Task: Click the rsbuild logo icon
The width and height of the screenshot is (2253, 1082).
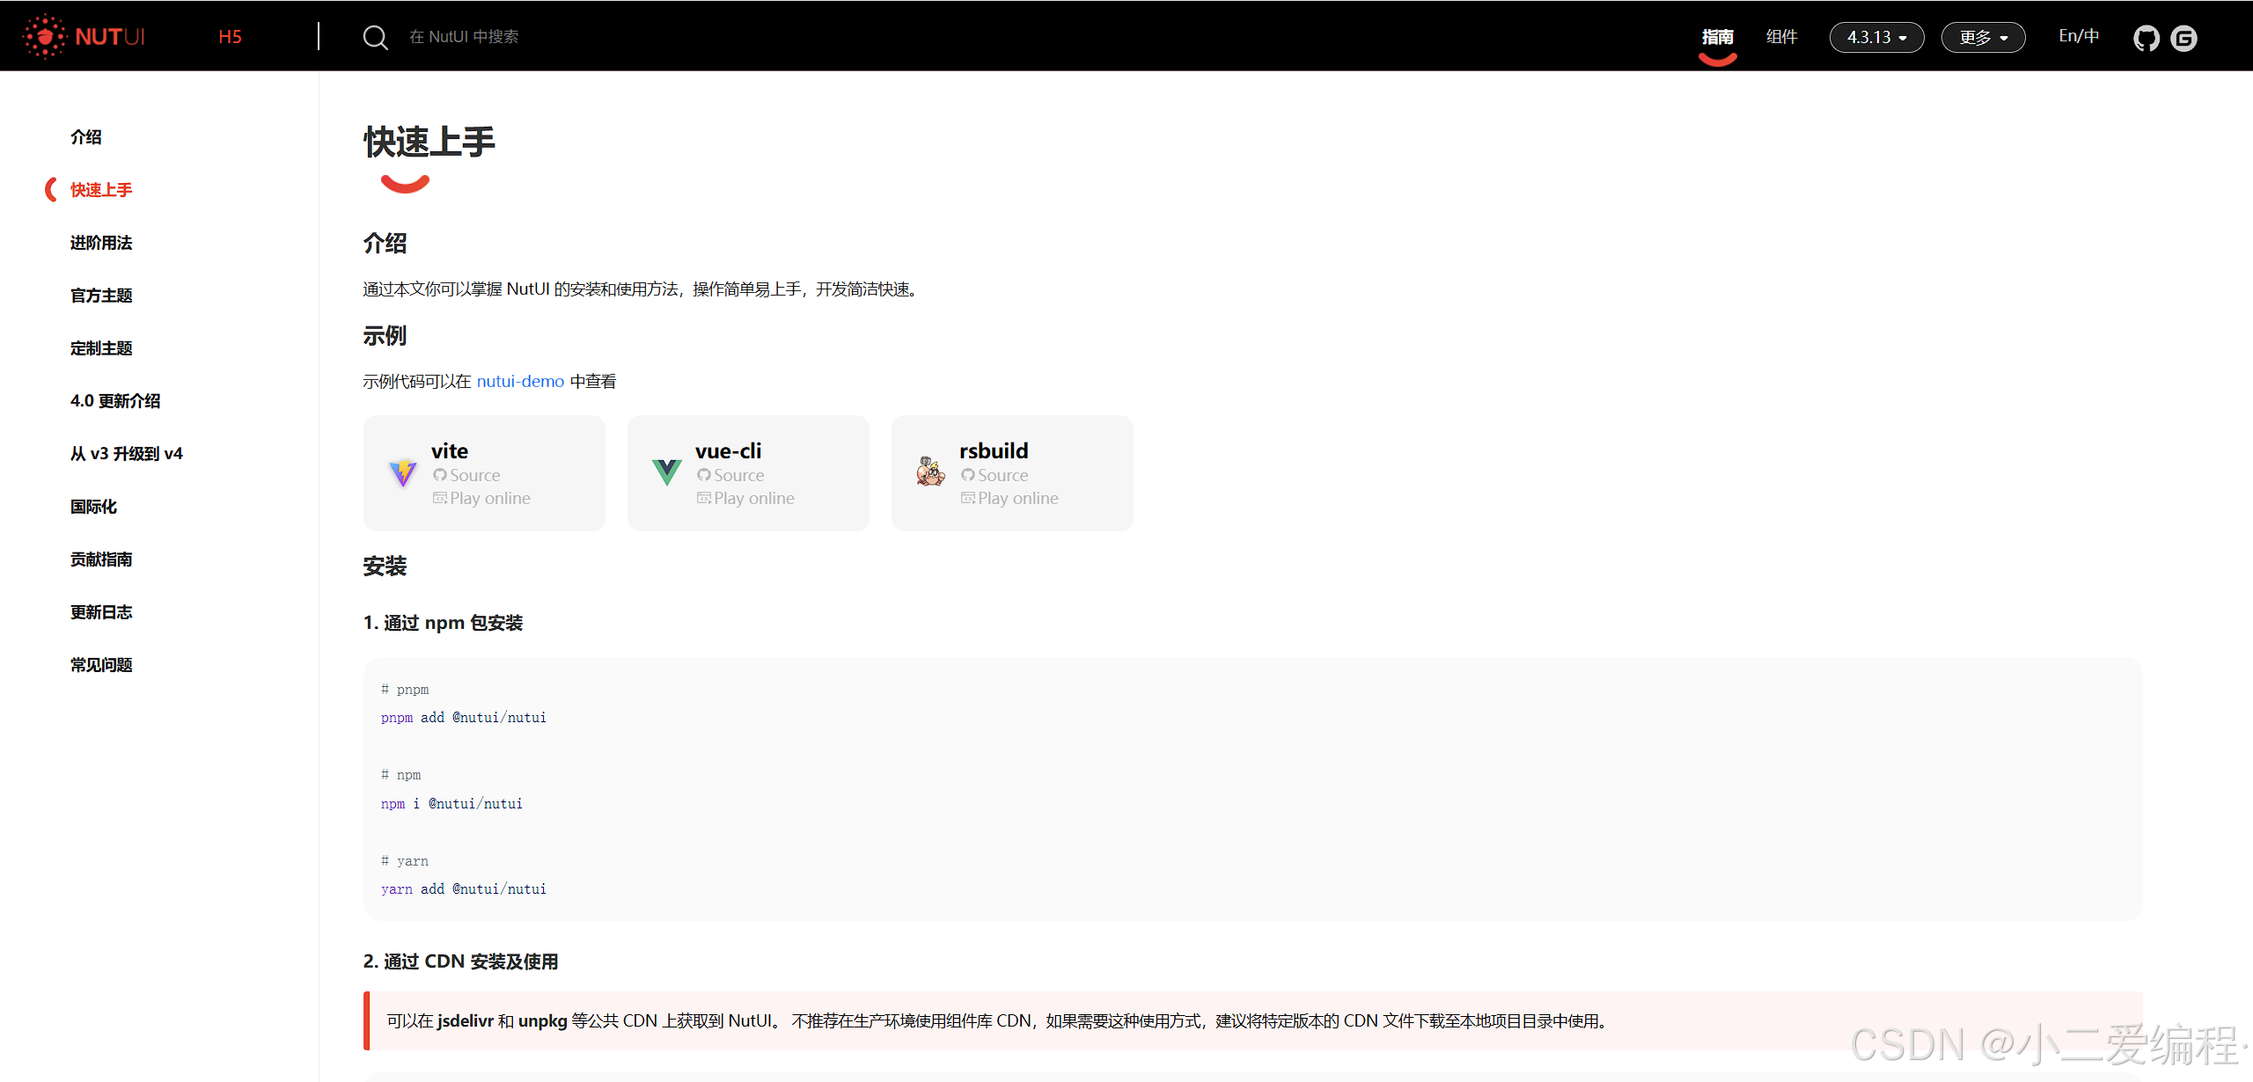Action: tap(930, 472)
